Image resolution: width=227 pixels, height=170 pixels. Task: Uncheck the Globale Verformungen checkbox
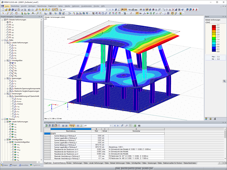[5, 20]
